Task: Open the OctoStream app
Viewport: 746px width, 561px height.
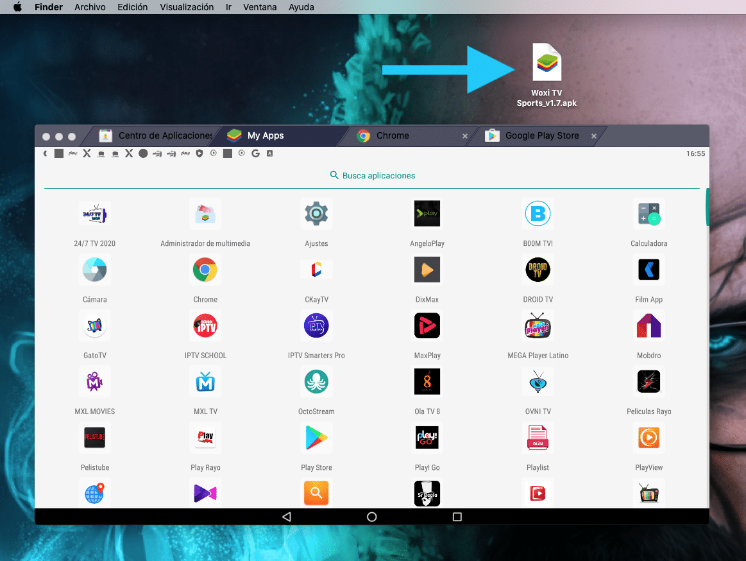Action: point(316,381)
